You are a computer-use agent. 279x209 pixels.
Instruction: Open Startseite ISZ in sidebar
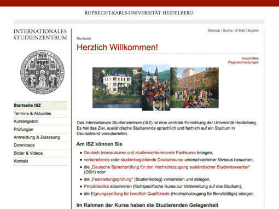(40, 106)
